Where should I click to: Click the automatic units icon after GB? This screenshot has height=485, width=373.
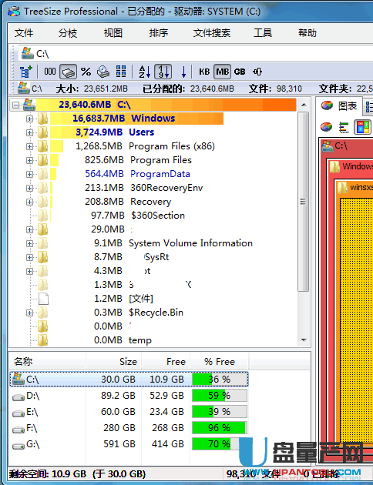coord(257,72)
